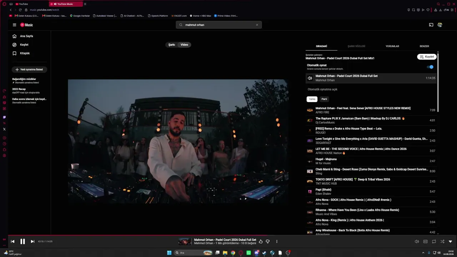Click the now-playing Padel Court queue row

click(x=371, y=78)
